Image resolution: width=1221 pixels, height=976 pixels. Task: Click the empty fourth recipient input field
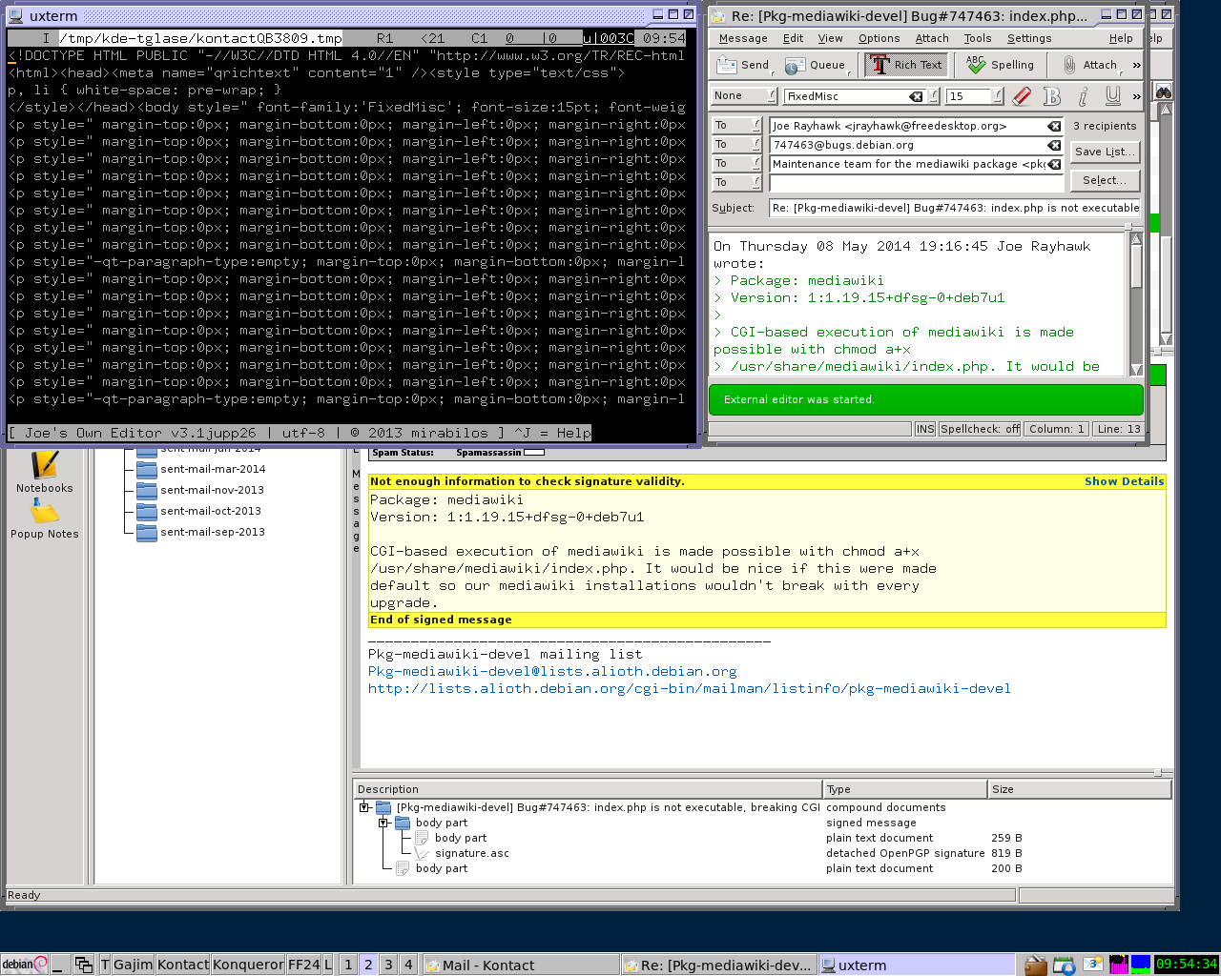pyautogui.click(x=916, y=183)
